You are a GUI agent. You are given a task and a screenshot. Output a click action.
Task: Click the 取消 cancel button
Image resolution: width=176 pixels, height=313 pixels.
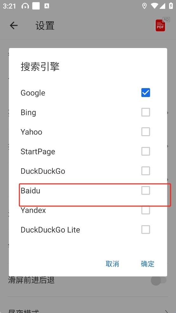coord(112,264)
